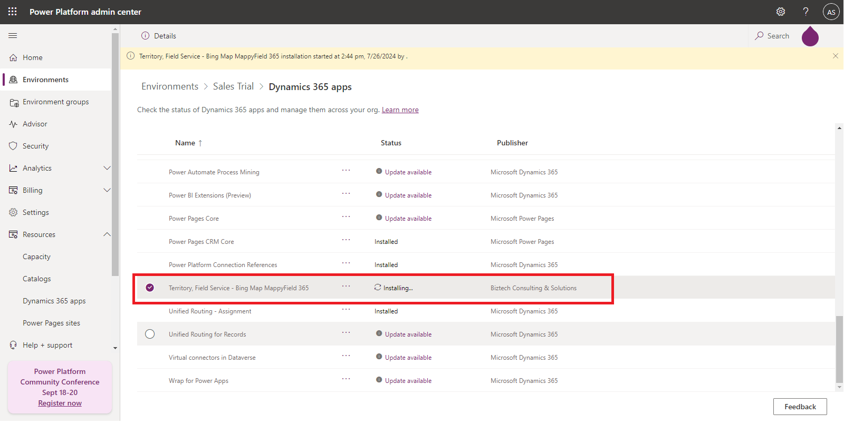The width and height of the screenshot is (844, 424).
Task: Open more options for Unified Routing for Records
Action: (346, 333)
